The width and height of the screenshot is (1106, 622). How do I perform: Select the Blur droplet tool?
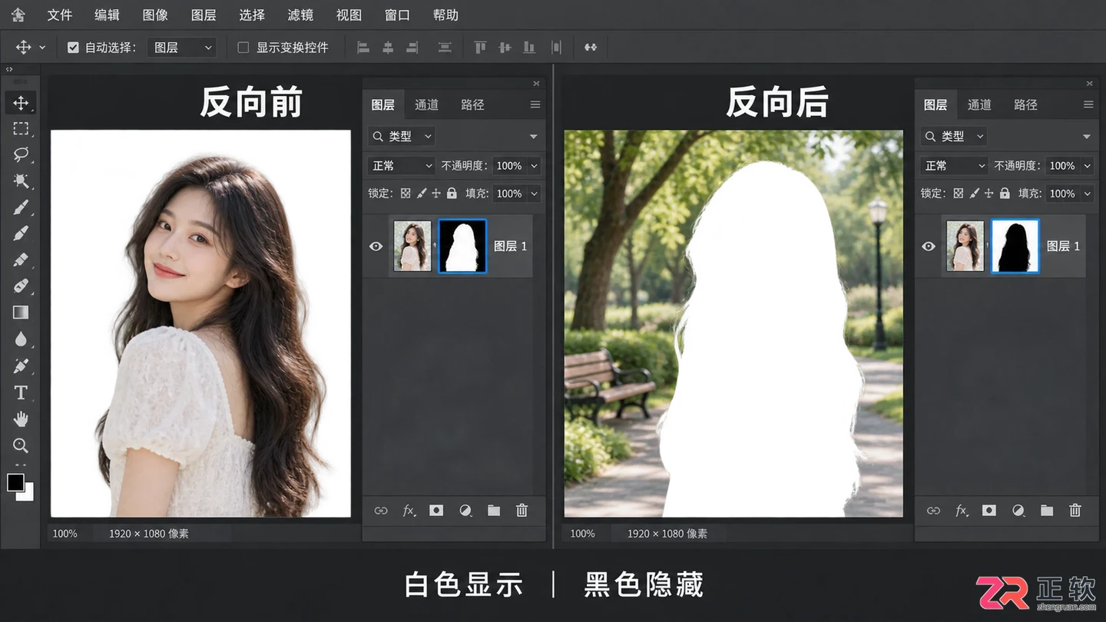coord(21,339)
